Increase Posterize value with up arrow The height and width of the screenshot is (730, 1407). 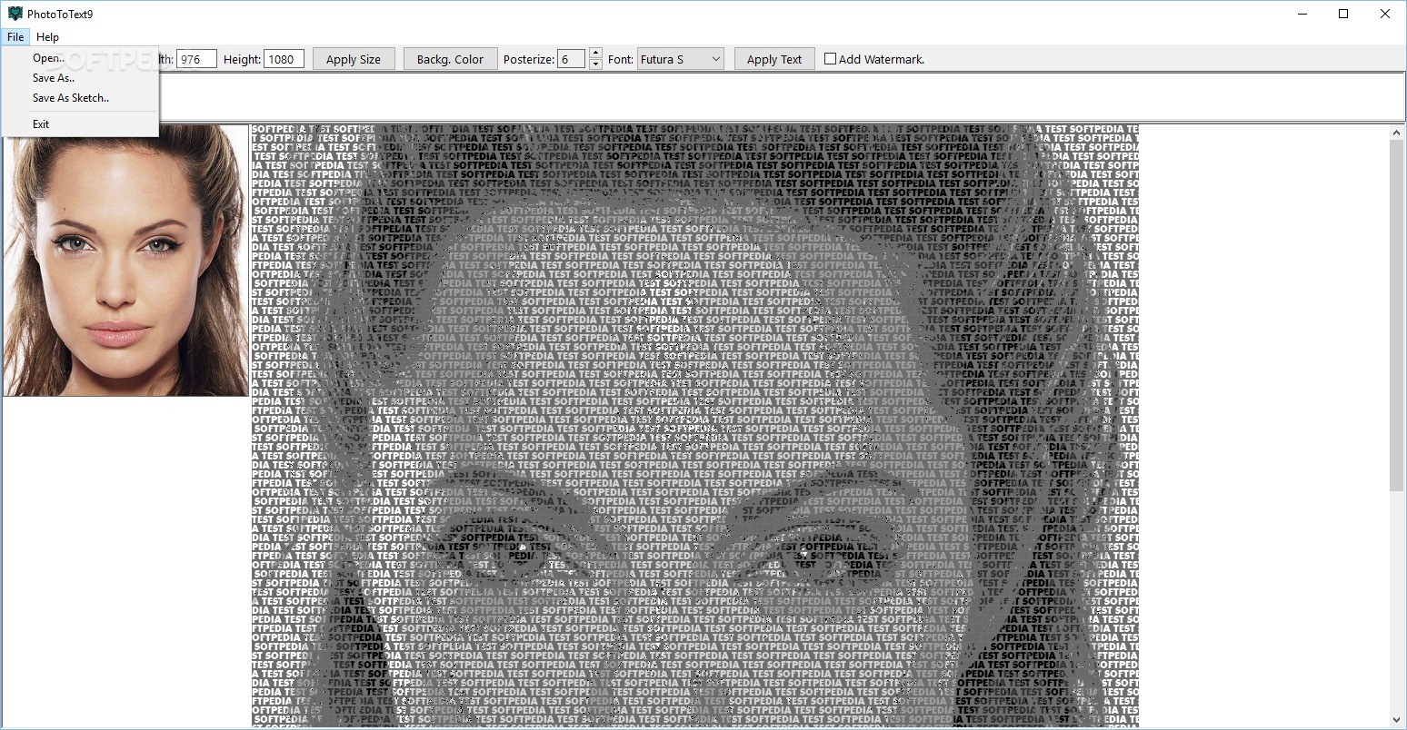pyautogui.click(x=595, y=54)
